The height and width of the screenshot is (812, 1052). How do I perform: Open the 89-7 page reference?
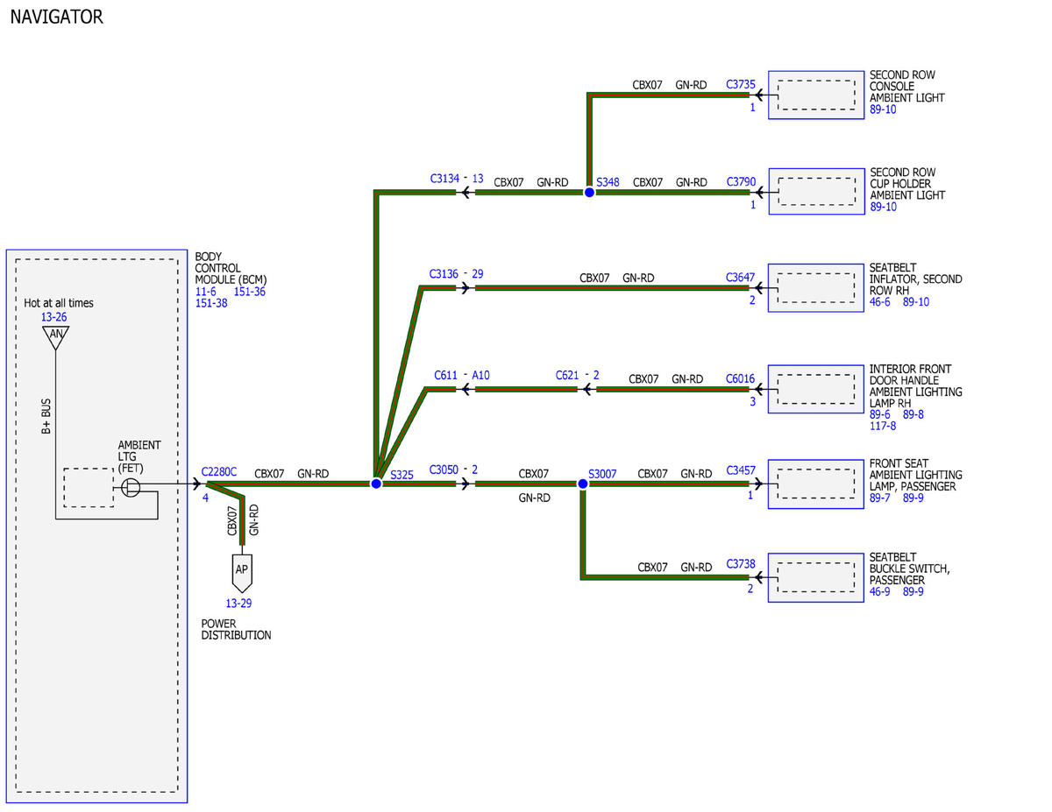tap(880, 498)
